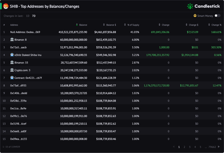
Task: Open the Crypto.com: 3 address
Action: click(22, 70)
